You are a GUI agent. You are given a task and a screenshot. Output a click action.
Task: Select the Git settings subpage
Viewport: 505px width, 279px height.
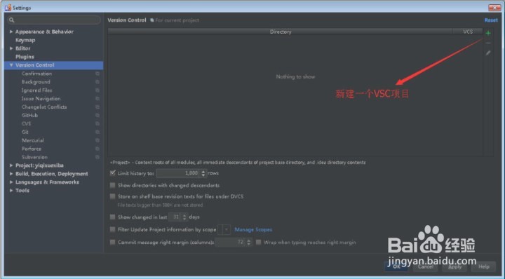[x=25, y=132]
